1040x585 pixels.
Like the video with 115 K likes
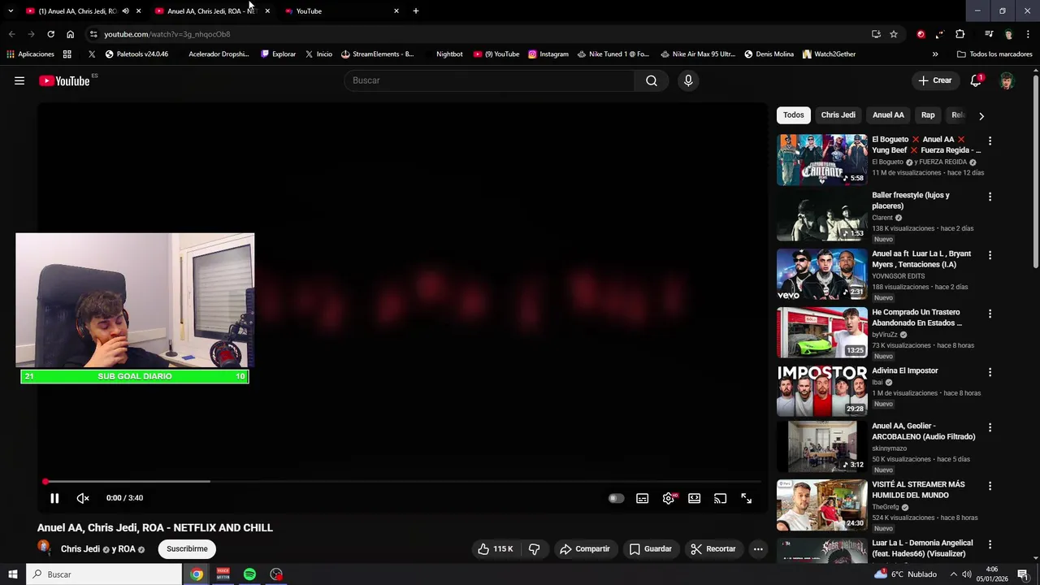[x=496, y=549]
